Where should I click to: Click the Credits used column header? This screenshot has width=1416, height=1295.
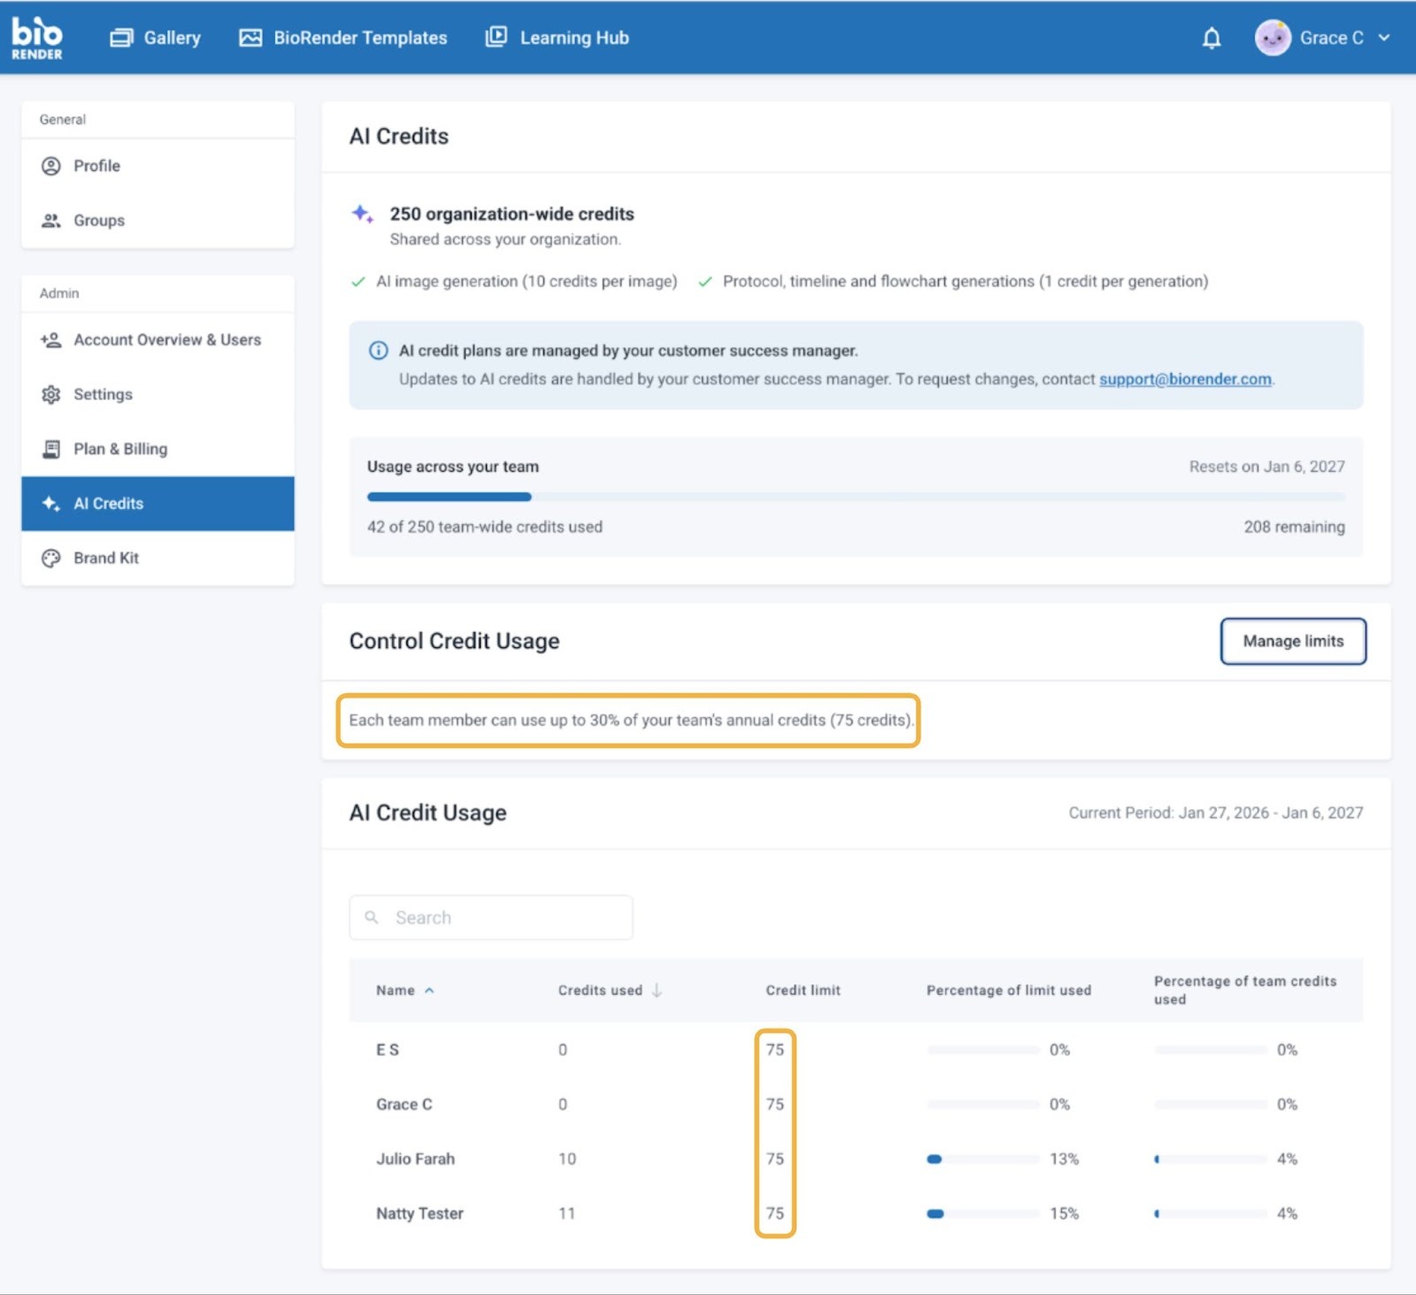coord(600,991)
